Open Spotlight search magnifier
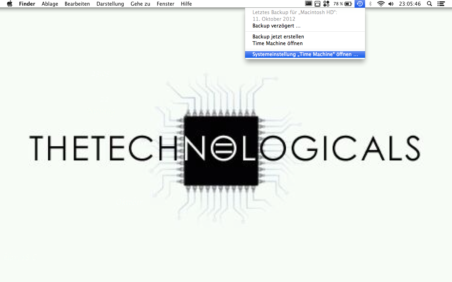 point(429,4)
